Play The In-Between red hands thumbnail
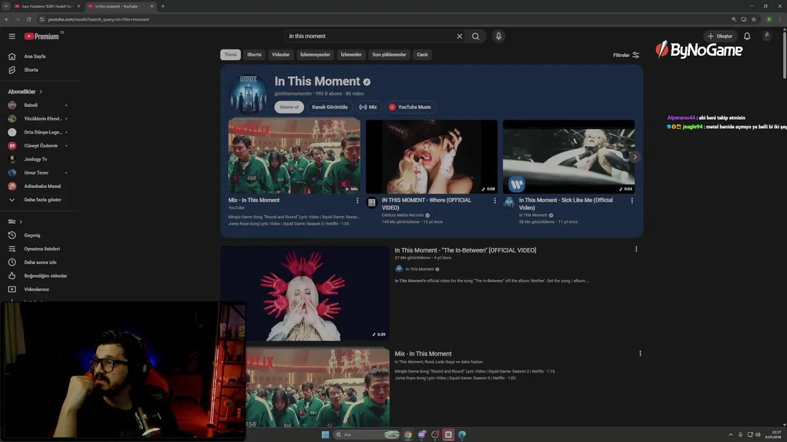 click(305, 293)
